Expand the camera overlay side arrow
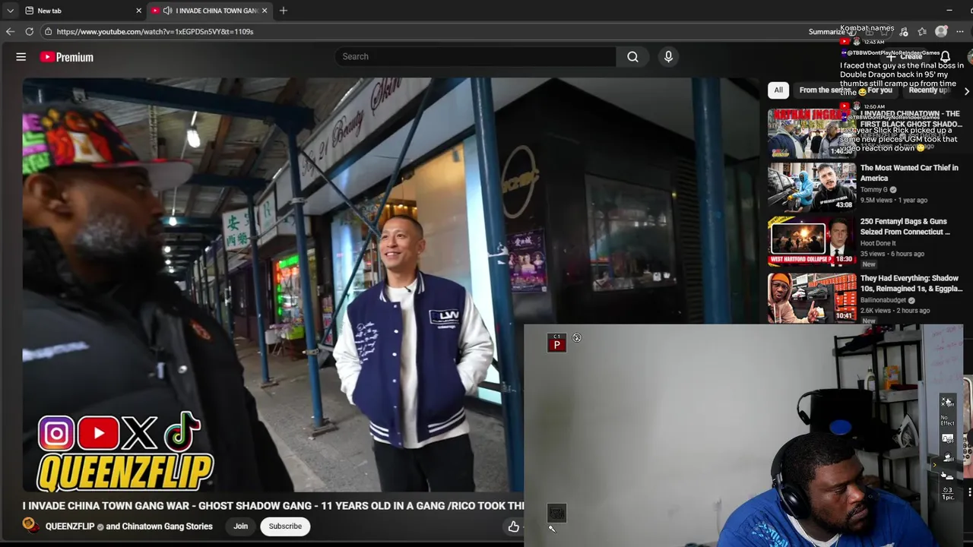Viewport: 973px width, 547px height. (935, 464)
